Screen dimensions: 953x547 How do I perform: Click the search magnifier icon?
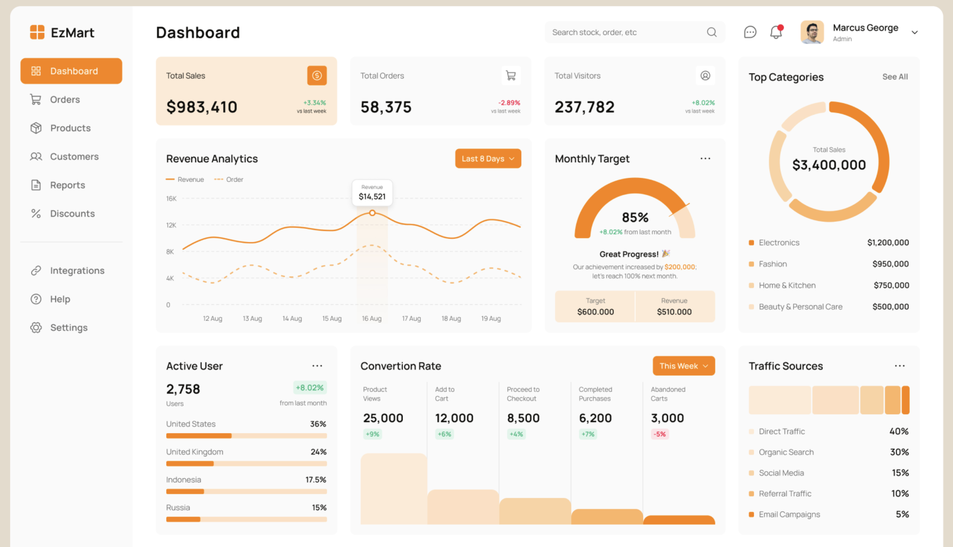coord(712,32)
